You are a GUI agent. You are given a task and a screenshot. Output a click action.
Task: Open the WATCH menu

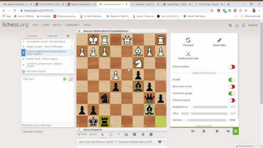click(x=57, y=25)
